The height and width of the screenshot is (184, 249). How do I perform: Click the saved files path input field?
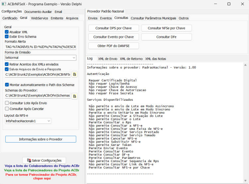[x=38, y=74]
